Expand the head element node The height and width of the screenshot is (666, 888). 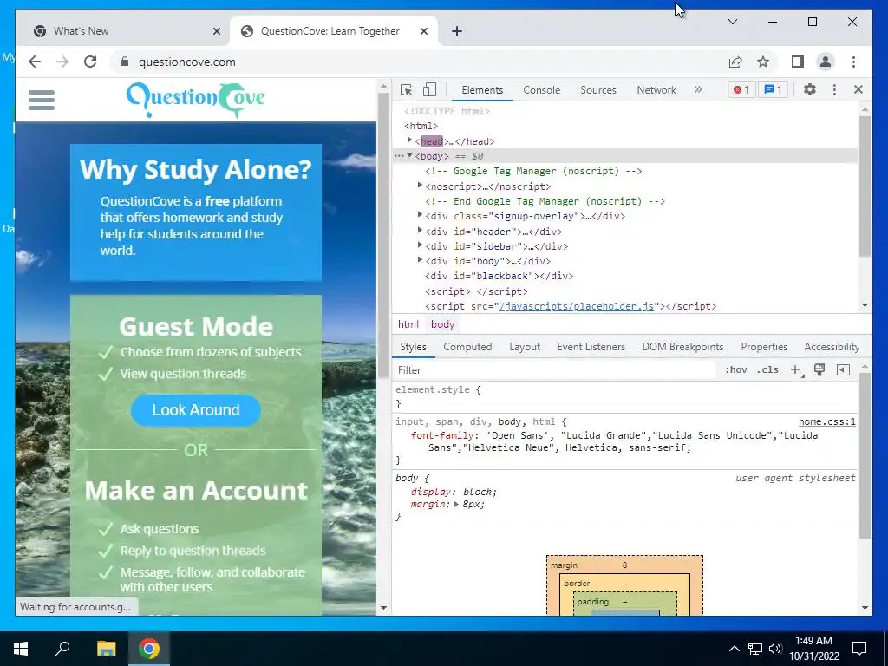[409, 140]
